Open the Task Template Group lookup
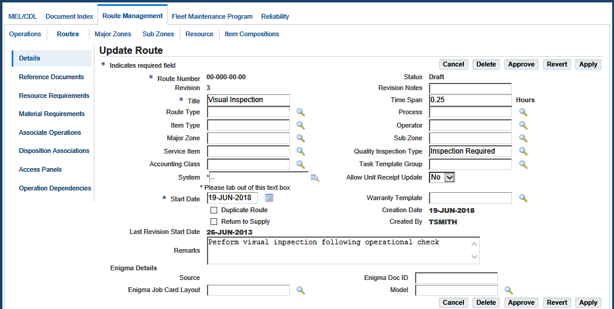614x309 pixels. (523, 164)
